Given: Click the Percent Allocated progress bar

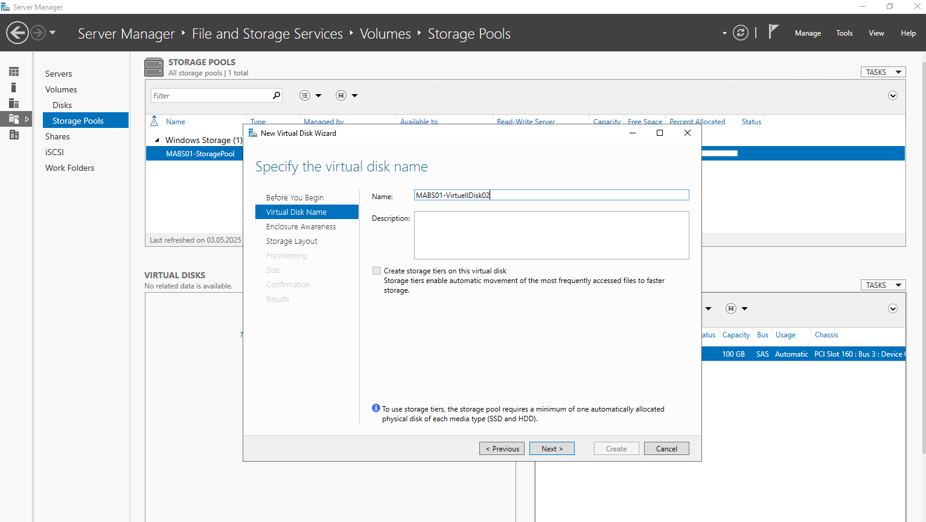Looking at the screenshot, I should click(x=720, y=153).
